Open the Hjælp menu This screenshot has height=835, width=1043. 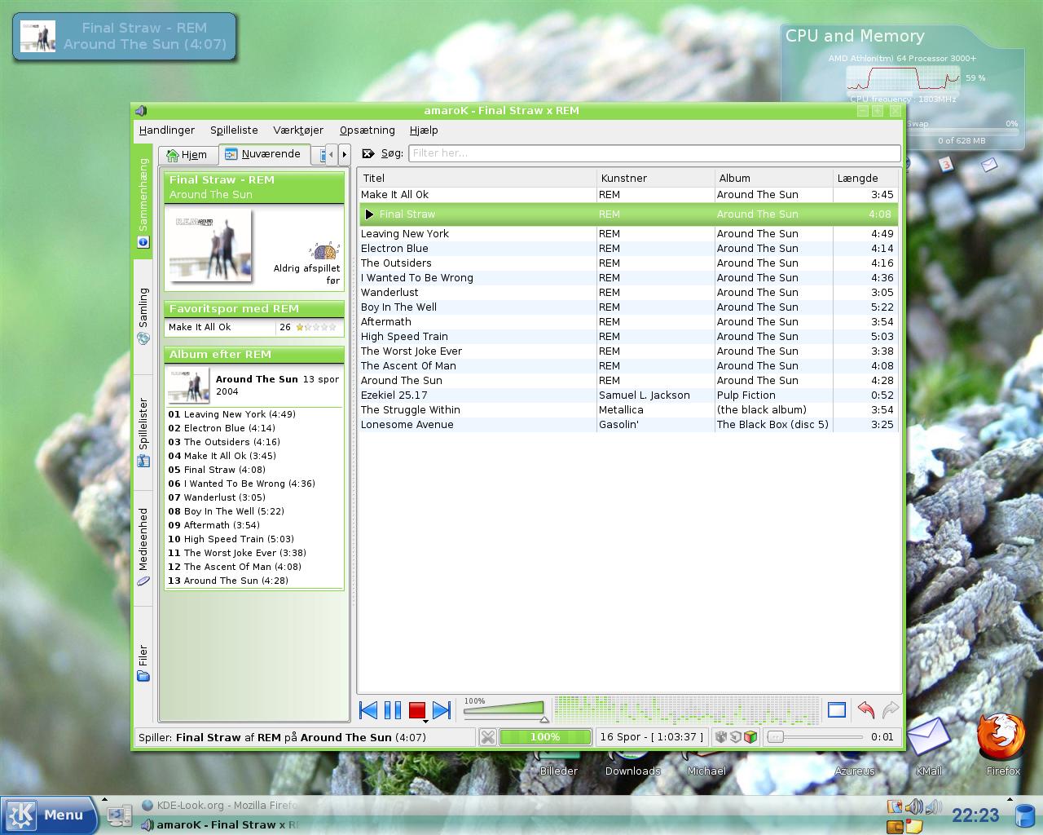pyautogui.click(x=424, y=130)
